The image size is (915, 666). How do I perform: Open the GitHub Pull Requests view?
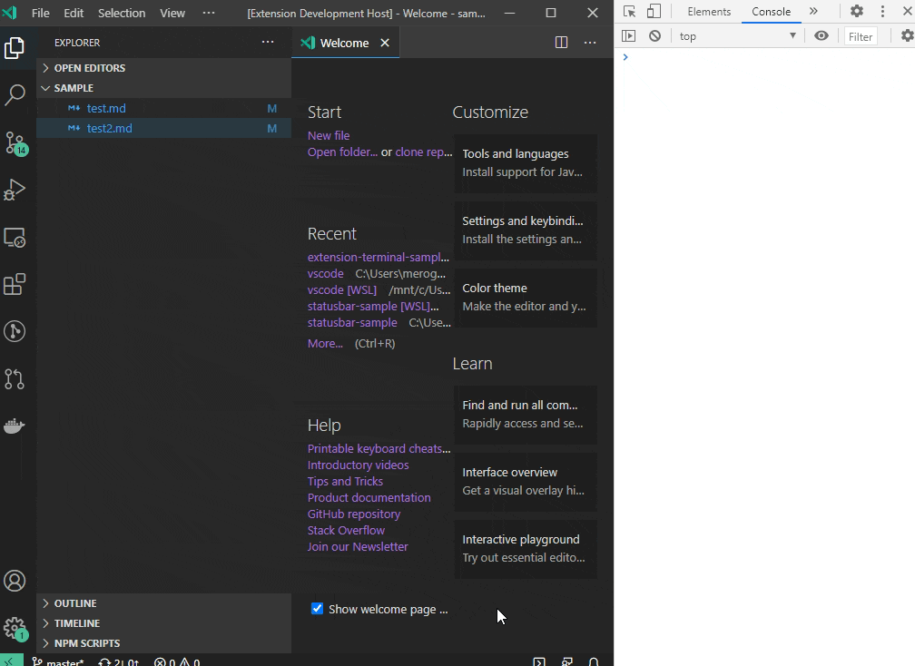[15, 379]
